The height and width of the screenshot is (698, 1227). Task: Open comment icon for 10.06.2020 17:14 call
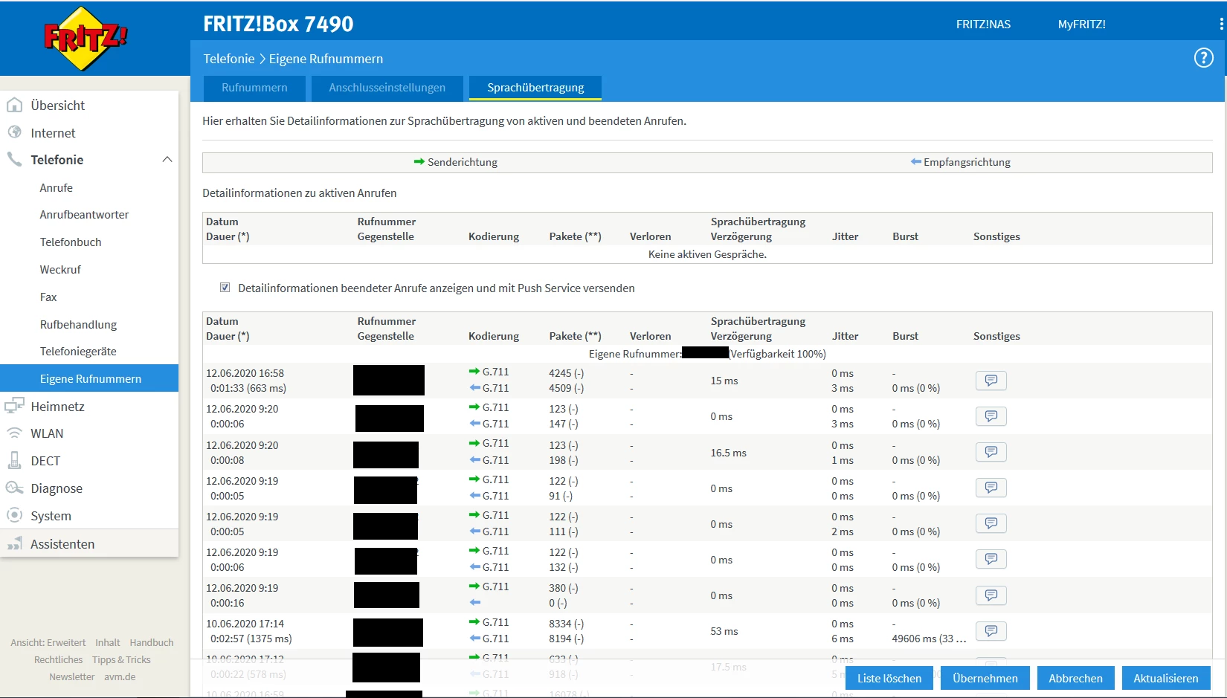pyautogui.click(x=991, y=631)
